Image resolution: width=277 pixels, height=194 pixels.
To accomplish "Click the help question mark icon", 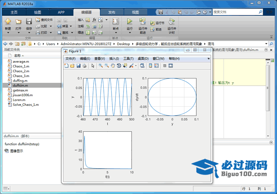I will [x=205, y=12].
